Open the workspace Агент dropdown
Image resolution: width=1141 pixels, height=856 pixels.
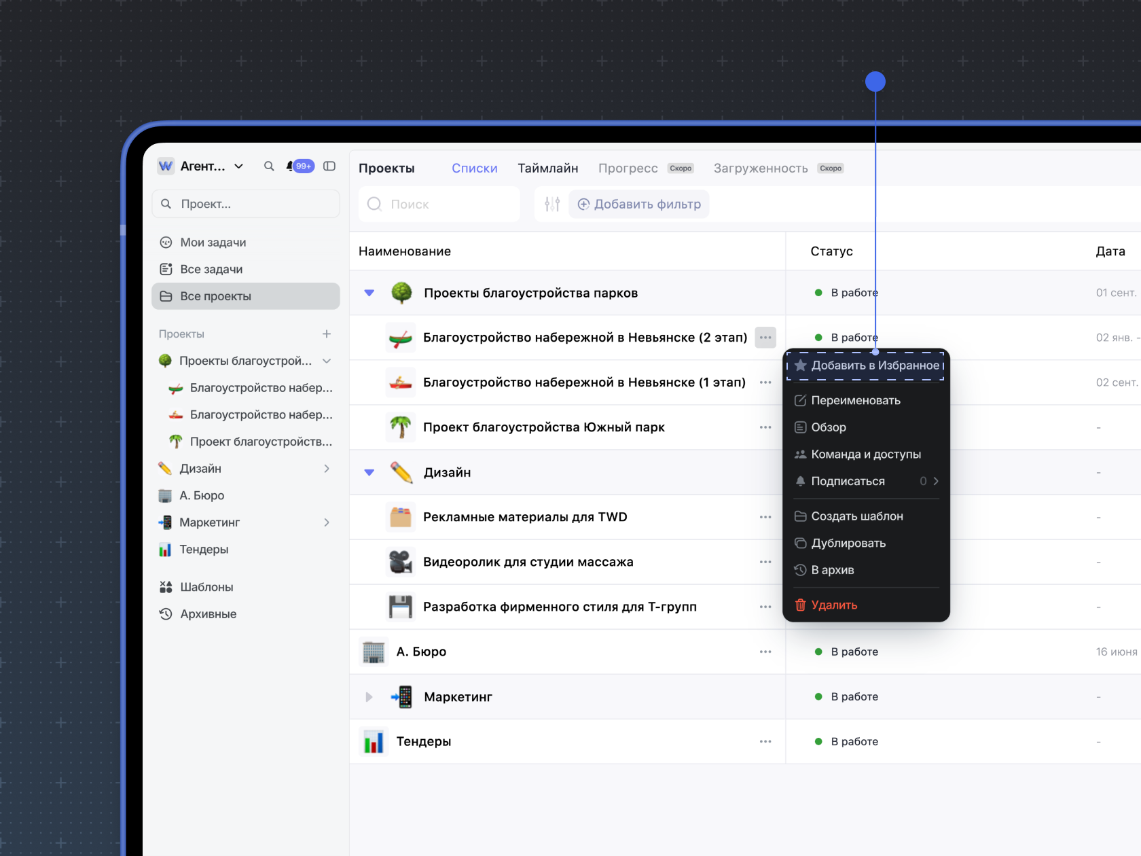click(211, 166)
